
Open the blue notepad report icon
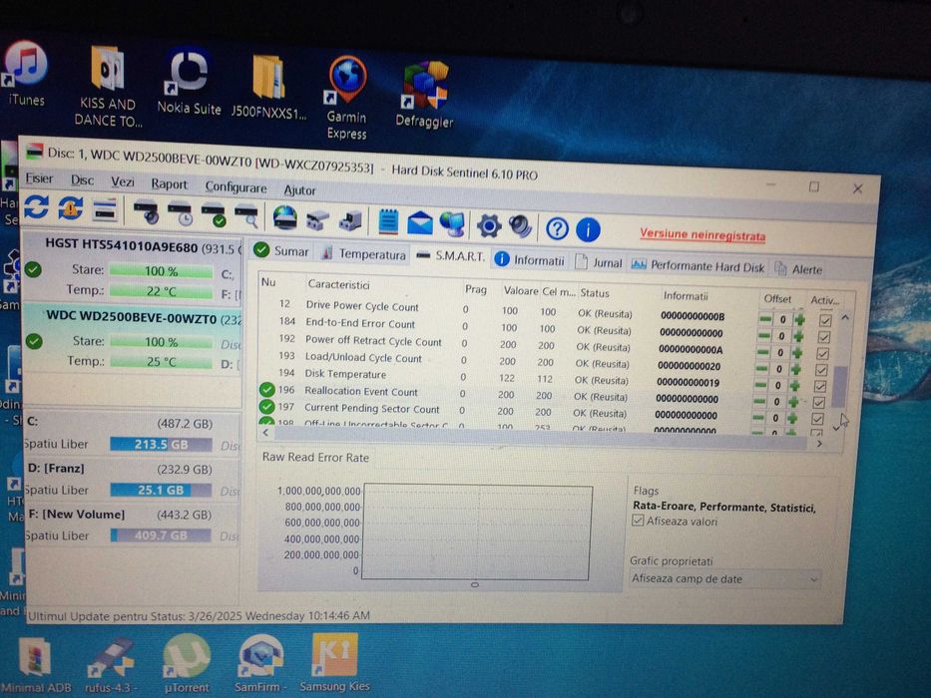pos(388,221)
